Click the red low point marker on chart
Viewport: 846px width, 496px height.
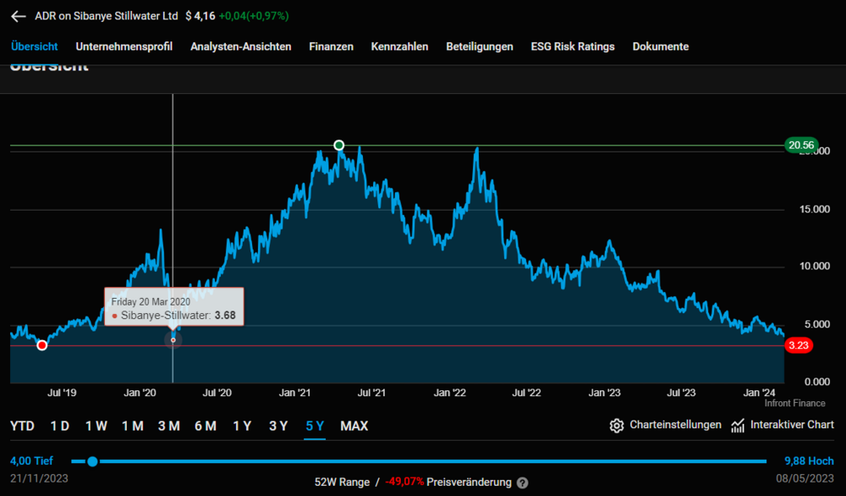coord(42,345)
